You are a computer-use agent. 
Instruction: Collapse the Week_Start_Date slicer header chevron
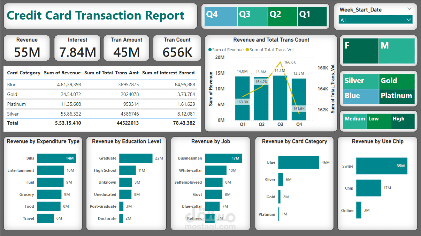click(409, 9)
